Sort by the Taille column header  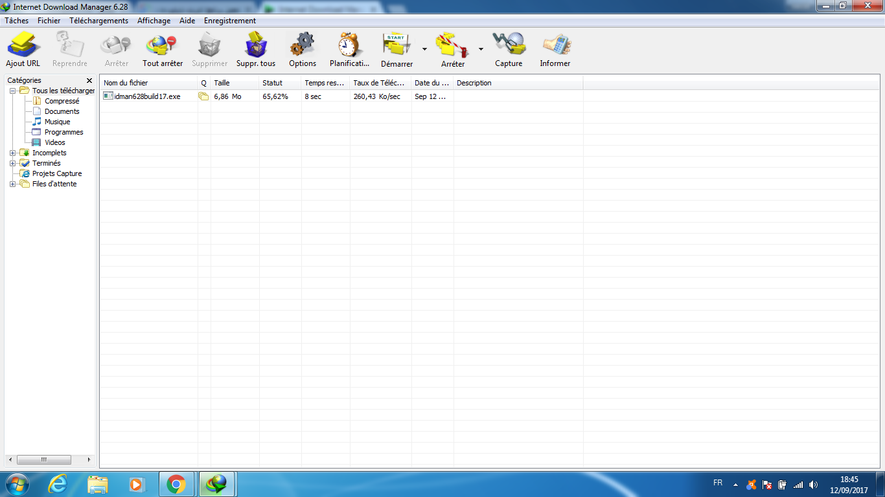coord(235,83)
